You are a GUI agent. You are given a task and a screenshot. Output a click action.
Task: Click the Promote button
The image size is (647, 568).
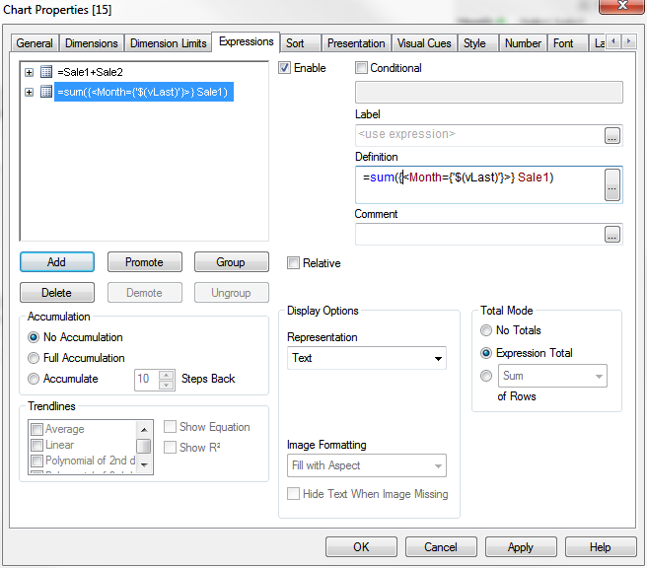144,262
